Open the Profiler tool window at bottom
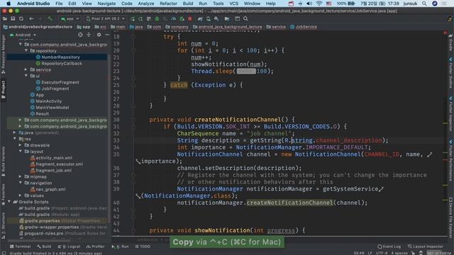 tap(95, 246)
